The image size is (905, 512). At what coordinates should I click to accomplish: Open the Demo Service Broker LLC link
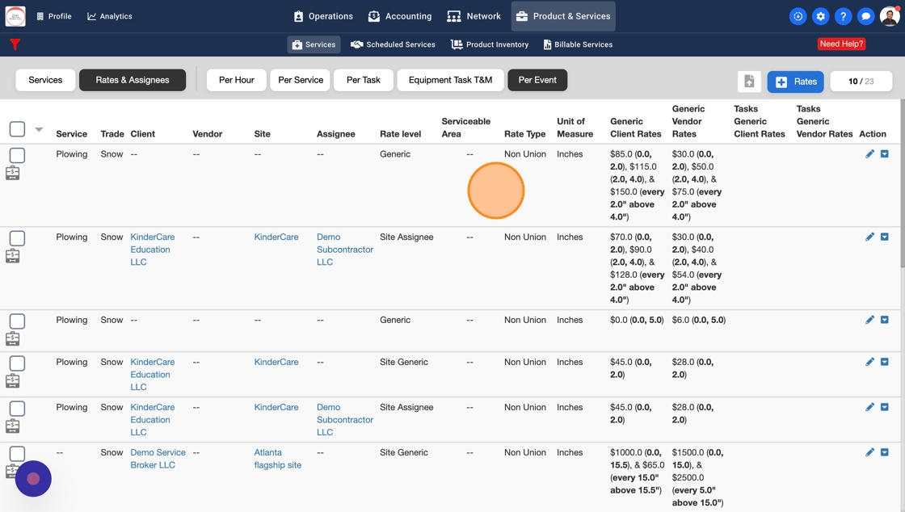[158, 459]
